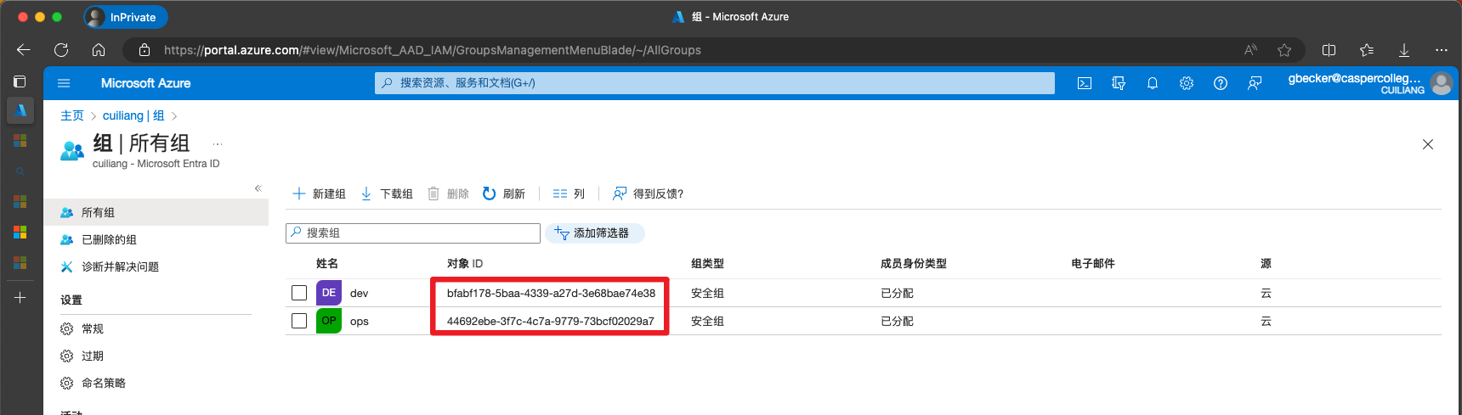This screenshot has height=415, width=1462.
Task: Open Expiration (过期) settings
Action: point(156,356)
